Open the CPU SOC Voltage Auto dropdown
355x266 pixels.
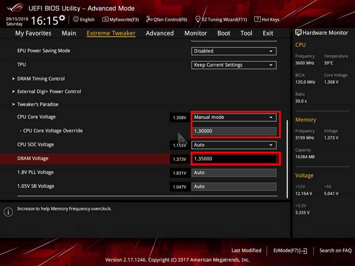point(234,145)
